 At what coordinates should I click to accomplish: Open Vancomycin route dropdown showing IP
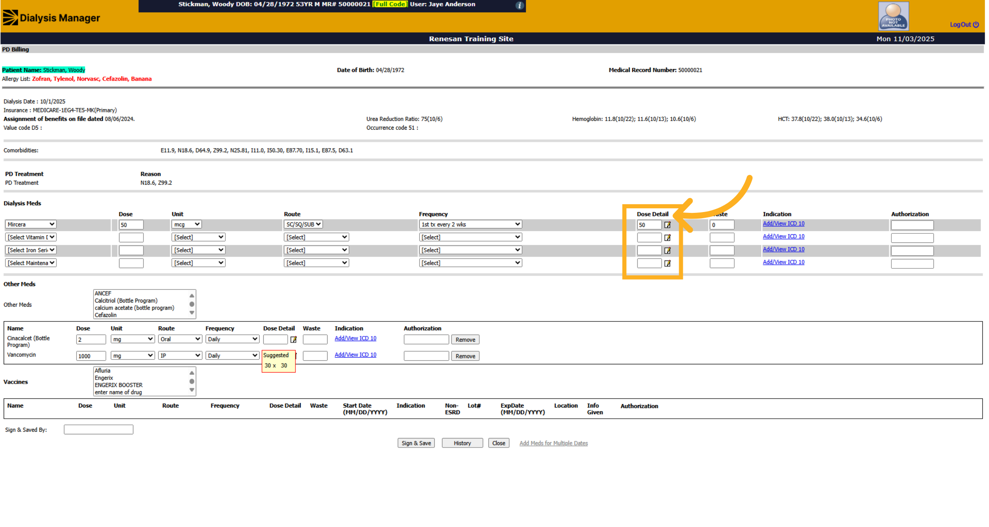pyautogui.click(x=180, y=356)
